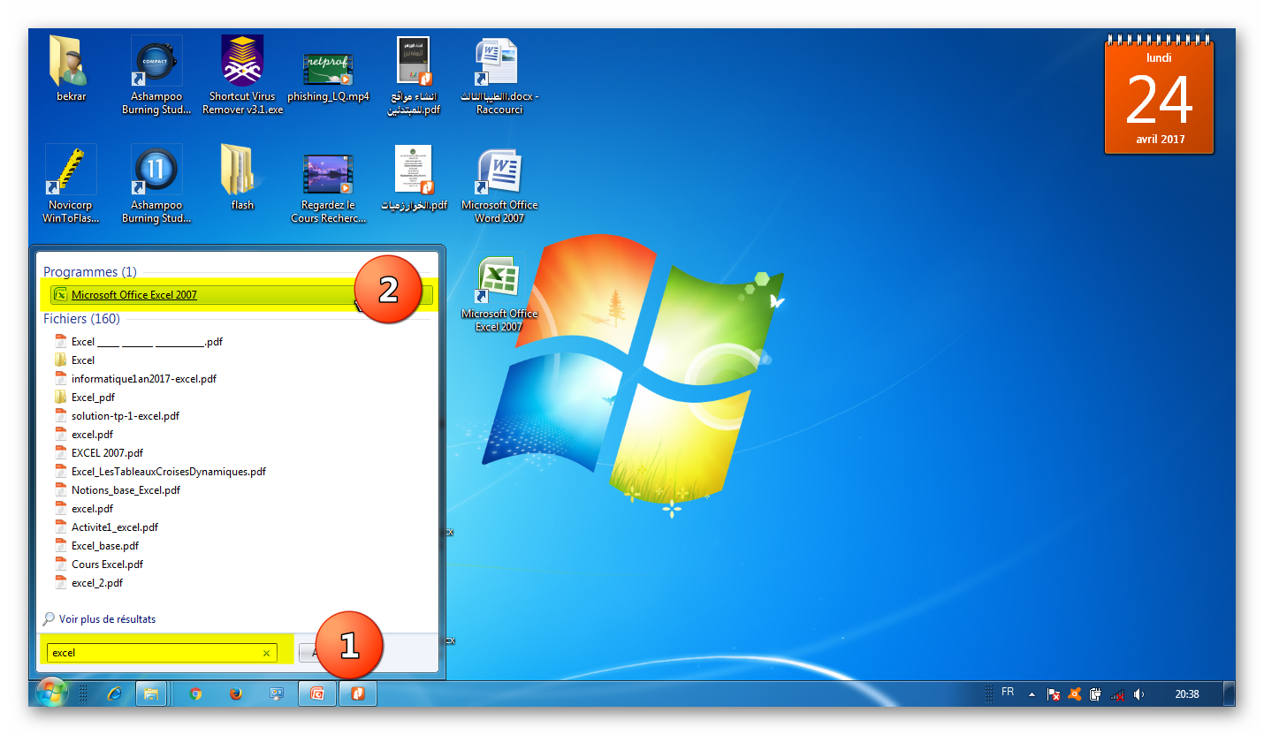This screenshot has width=1264, height=735.
Task: Open the Arabic-named PDF beside Word 2007
Action: pyautogui.click(x=414, y=177)
